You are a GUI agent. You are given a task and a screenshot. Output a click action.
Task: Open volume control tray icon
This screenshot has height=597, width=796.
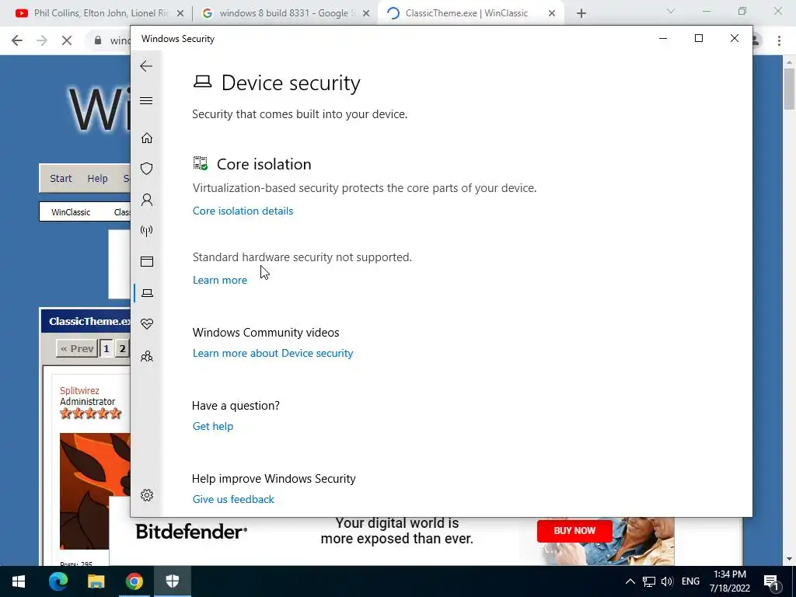pos(667,581)
